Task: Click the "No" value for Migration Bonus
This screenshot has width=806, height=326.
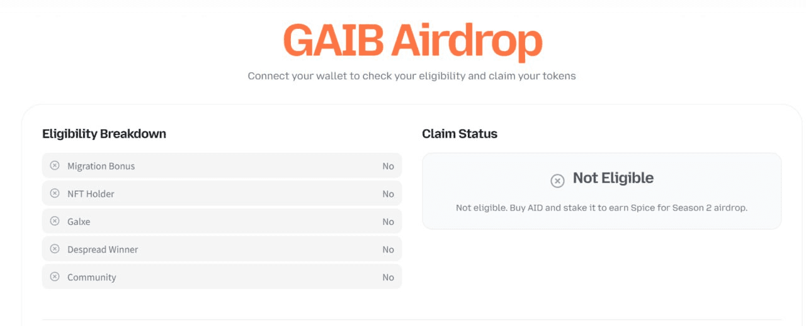Action: pyautogui.click(x=388, y=166)
